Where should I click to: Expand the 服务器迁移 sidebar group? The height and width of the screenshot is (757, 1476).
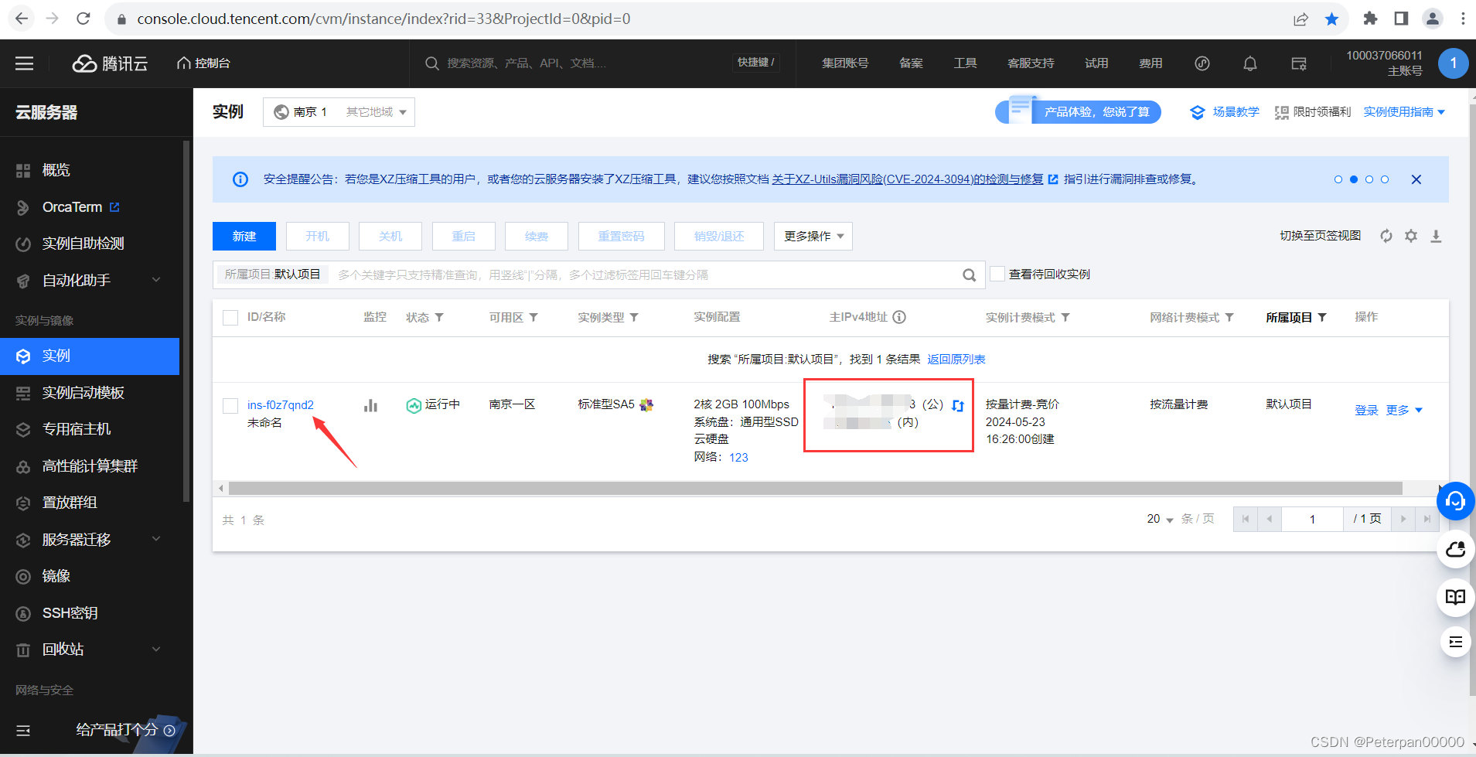(x=90, y=540)
